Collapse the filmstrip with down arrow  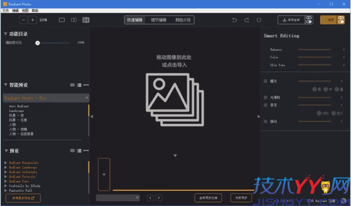pos(175,155)
